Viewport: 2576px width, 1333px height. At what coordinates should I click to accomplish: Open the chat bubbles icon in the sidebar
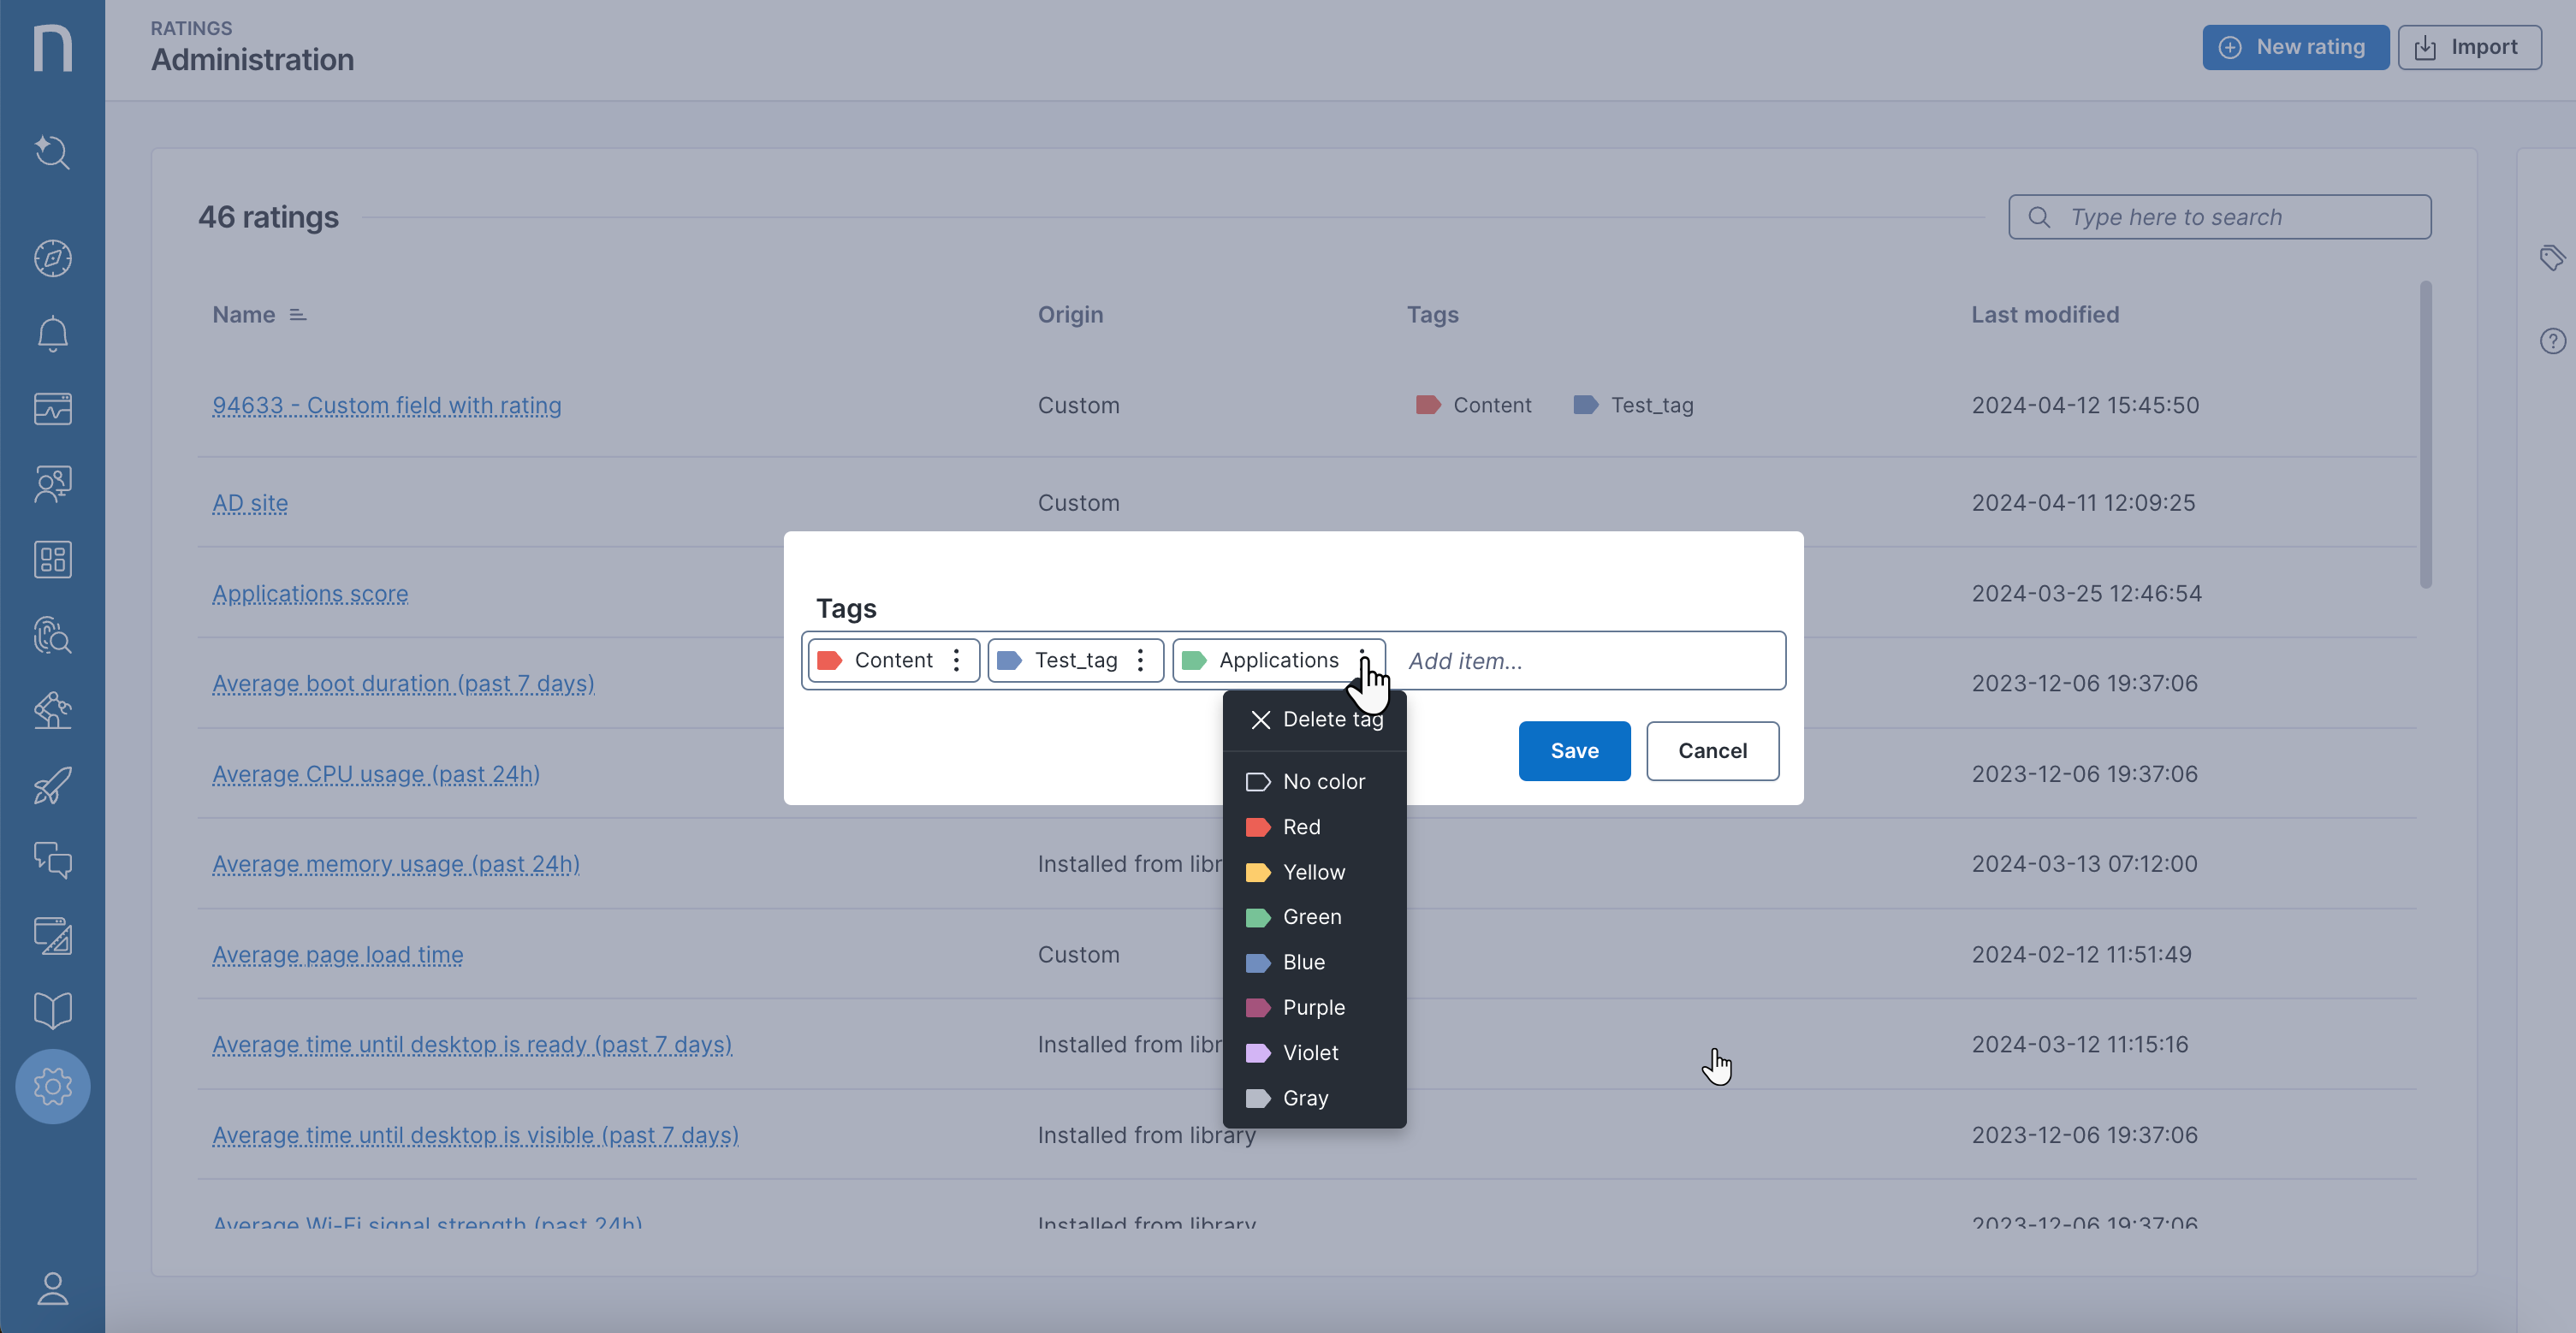pyautogui.click(x=52, y=860)
